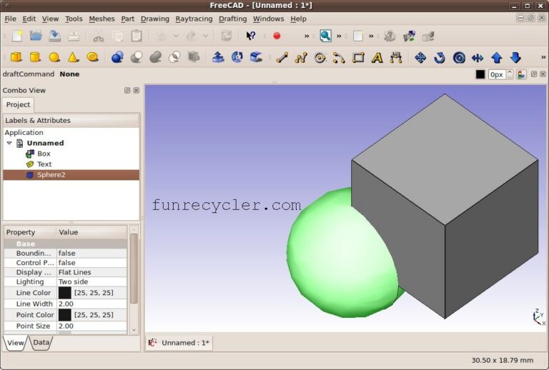
Task: Click the scissors Cut icon
Action: point(99,36)
